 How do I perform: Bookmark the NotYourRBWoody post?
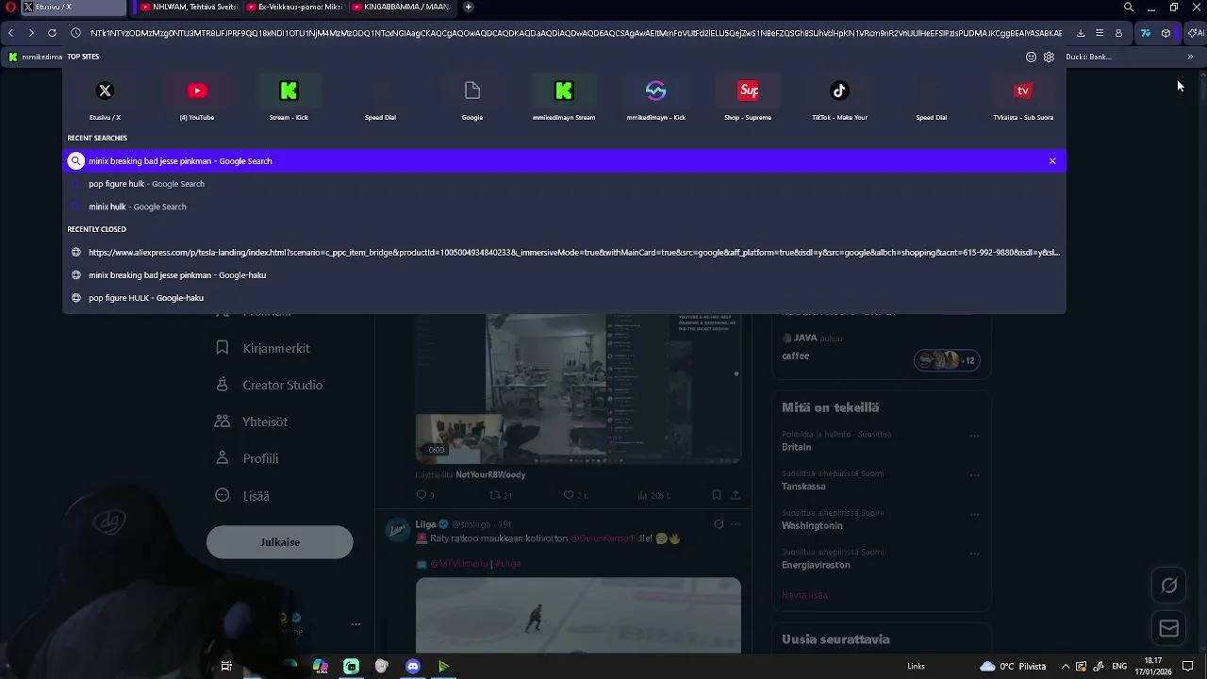point(717,495)
